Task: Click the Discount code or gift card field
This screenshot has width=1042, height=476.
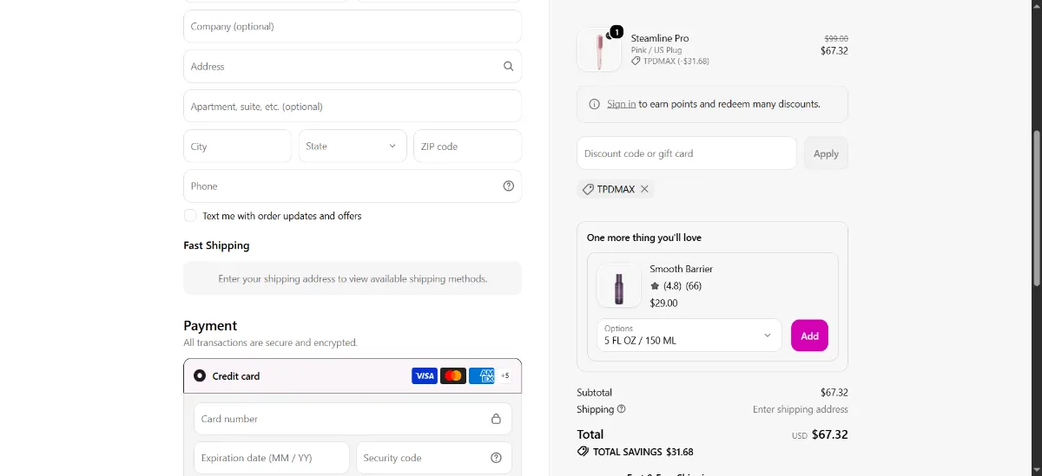Action: 687,153
